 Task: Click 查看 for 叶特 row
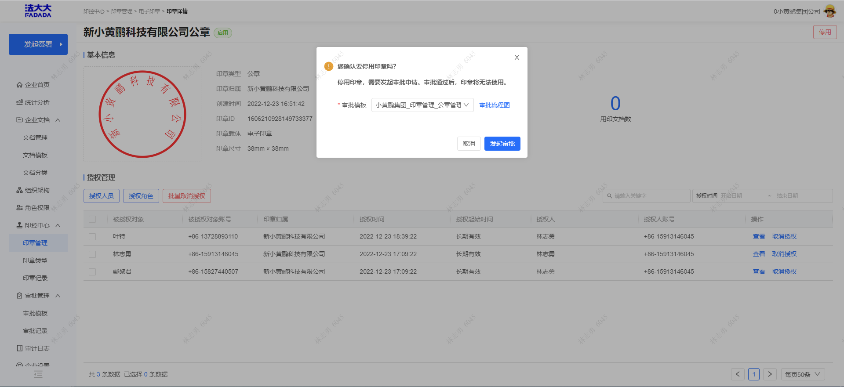(759, 236)
